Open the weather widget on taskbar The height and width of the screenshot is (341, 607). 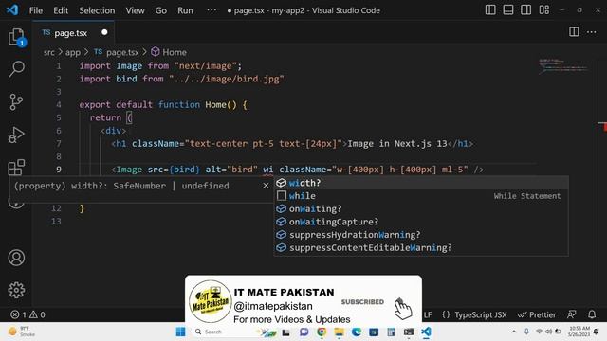23,332
